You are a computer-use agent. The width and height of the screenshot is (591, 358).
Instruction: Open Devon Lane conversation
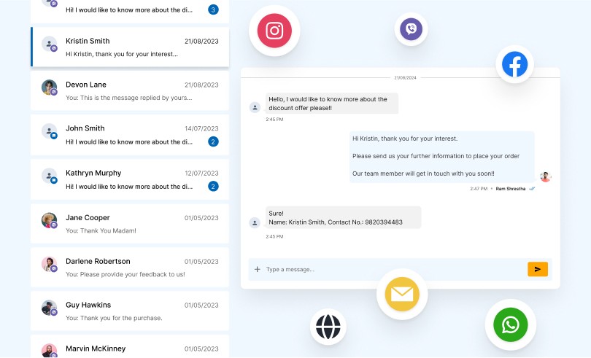[130, 90]
